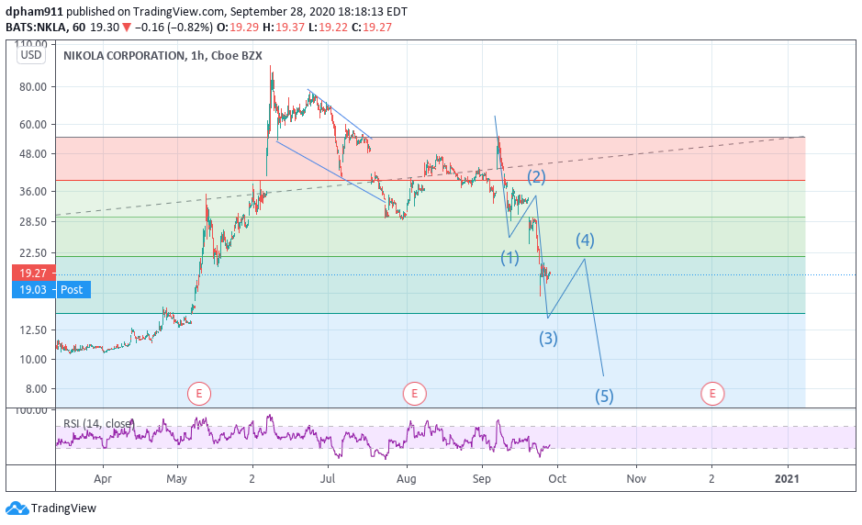Click the earnings marker near August

(x=415, y=394)
